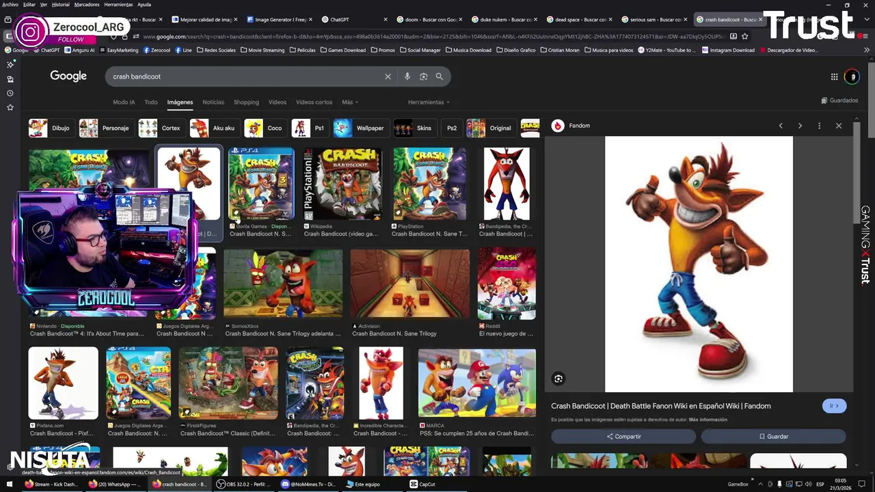The height and width of the screenshot is (492, 875).
Task: Switch to the dead space browser tab
Action: click(x=578, y=20)
